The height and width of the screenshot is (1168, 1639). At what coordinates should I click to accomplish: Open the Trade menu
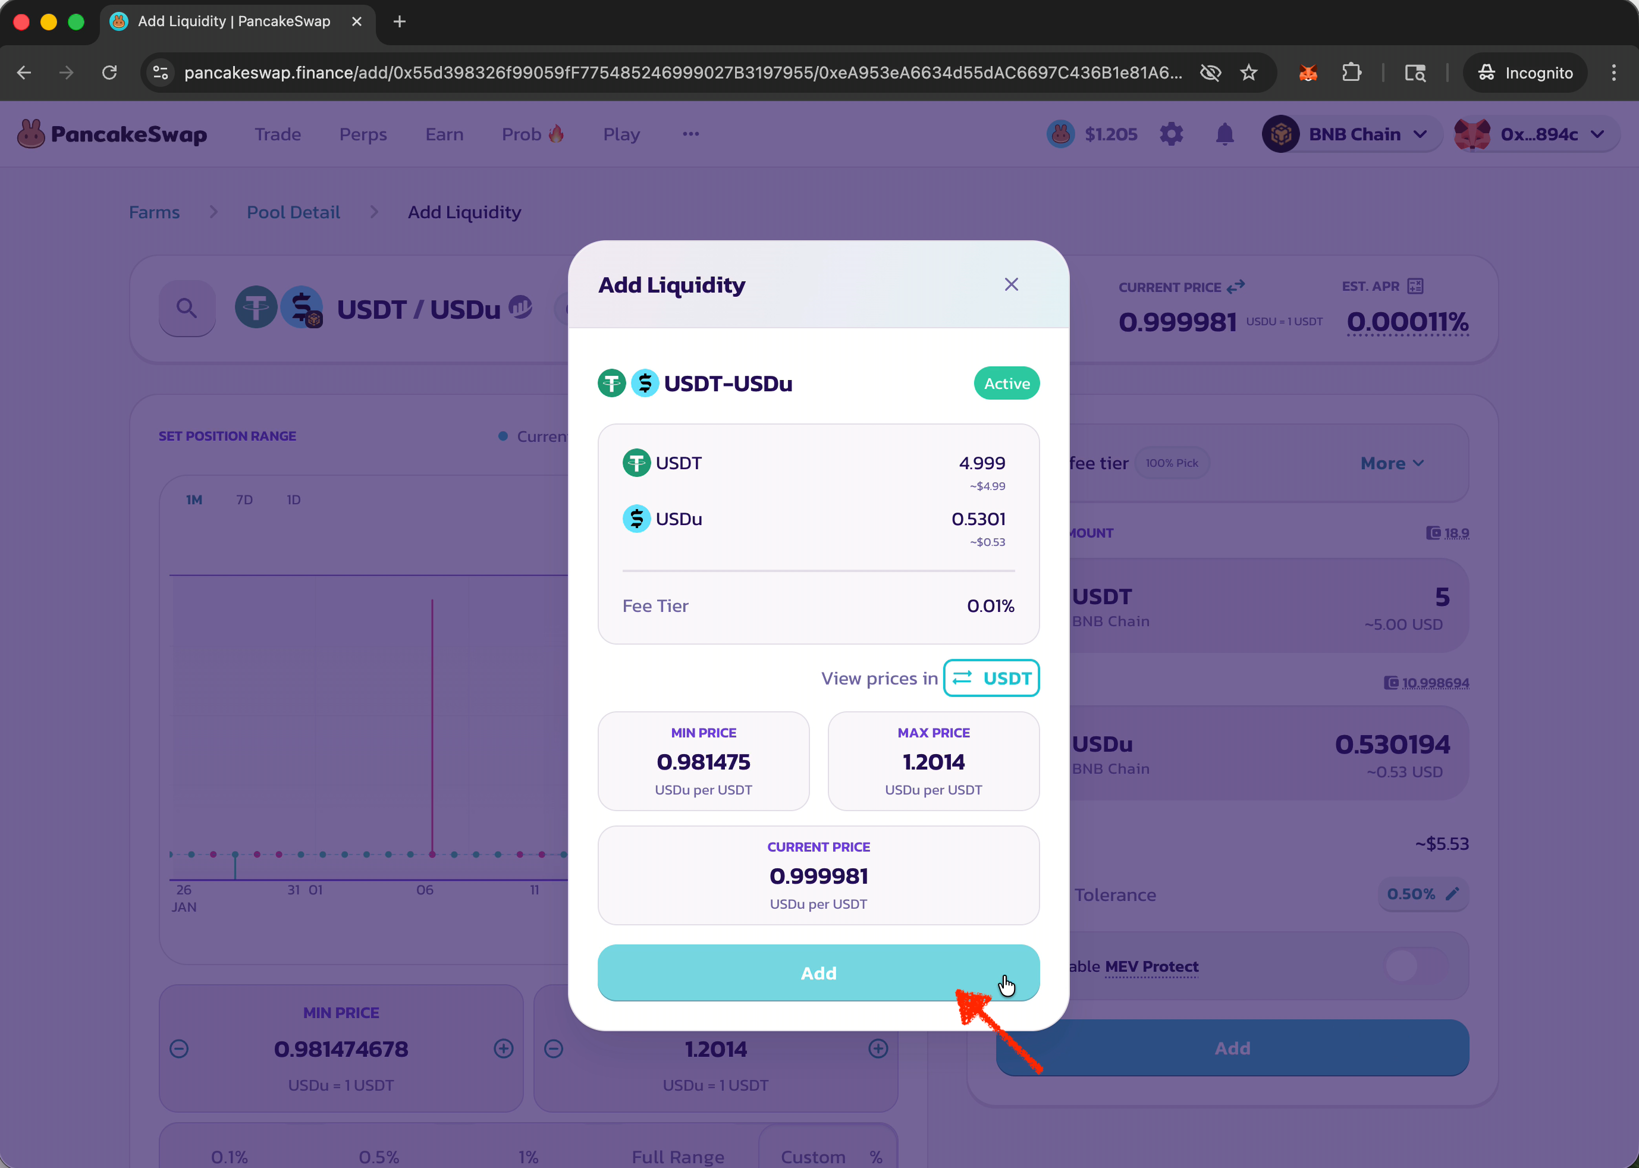click(x=278, y=134)
